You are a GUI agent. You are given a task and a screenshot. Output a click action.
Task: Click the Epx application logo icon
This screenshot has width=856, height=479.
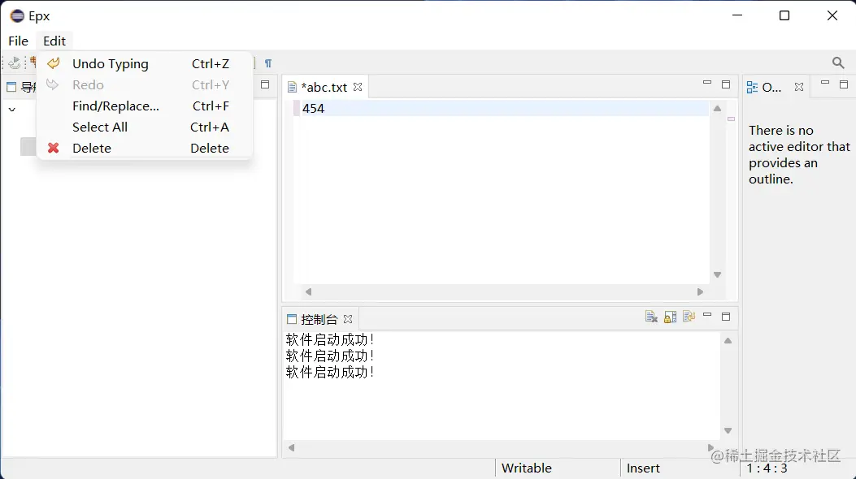tap(17, 15)
